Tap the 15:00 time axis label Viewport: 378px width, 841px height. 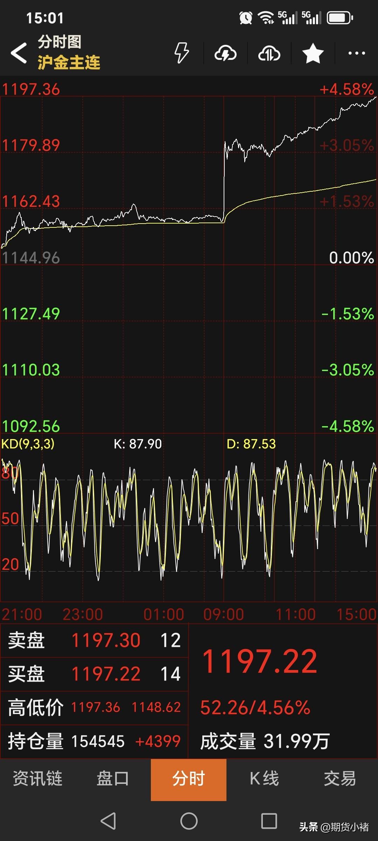tap(356, 614)
